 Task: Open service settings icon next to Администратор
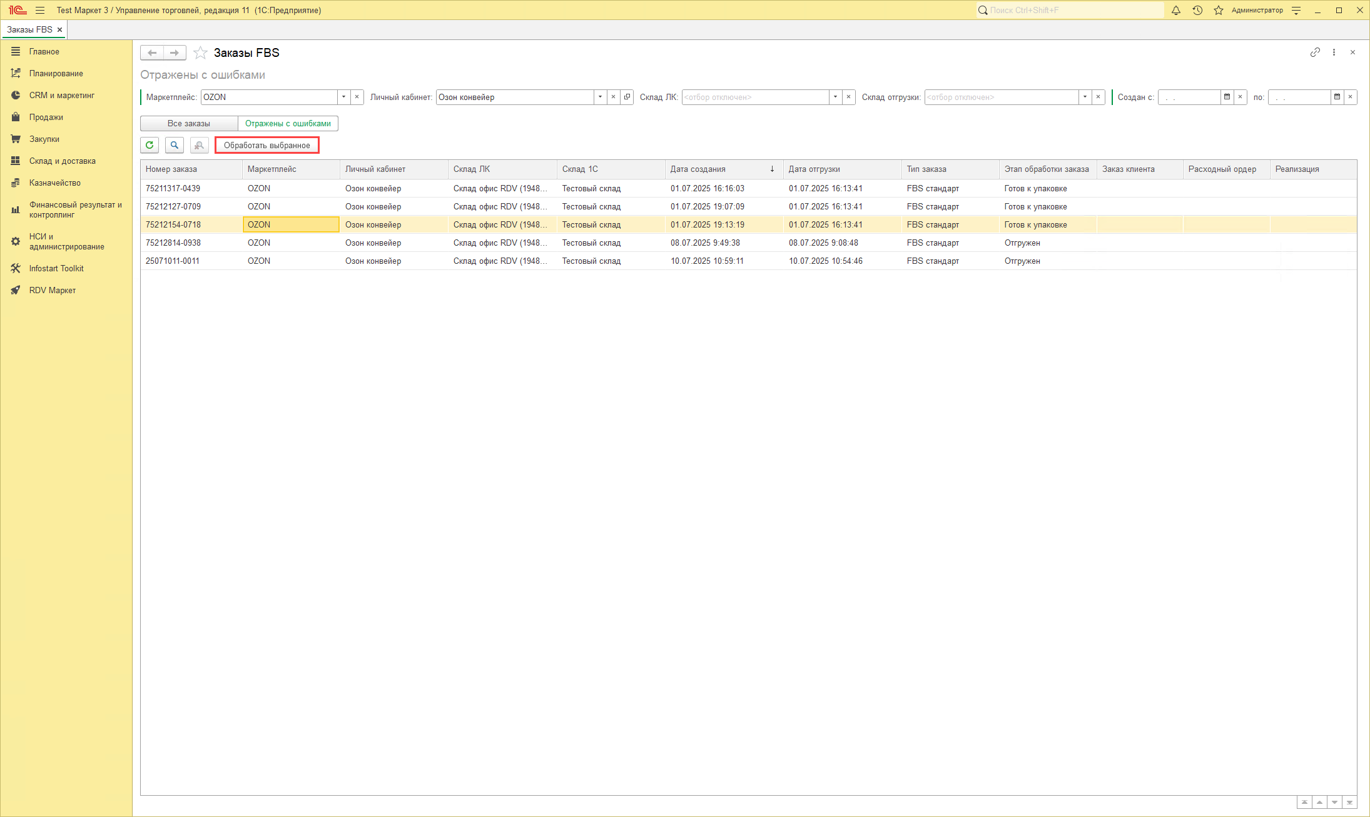tap(1296, 10)
